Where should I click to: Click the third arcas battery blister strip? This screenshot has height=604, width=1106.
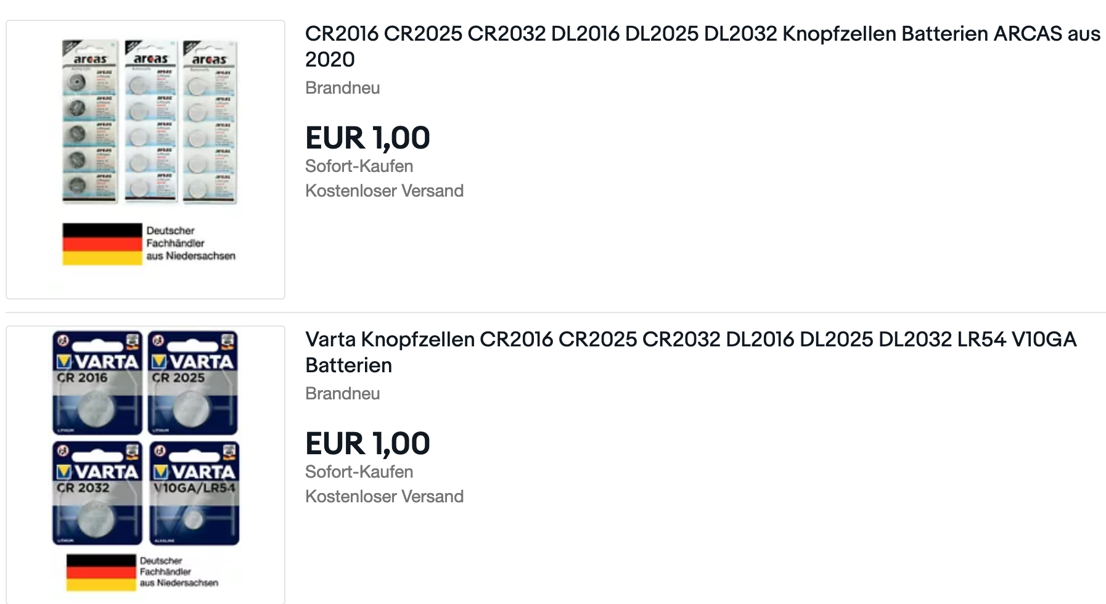[x=210, y=121]
